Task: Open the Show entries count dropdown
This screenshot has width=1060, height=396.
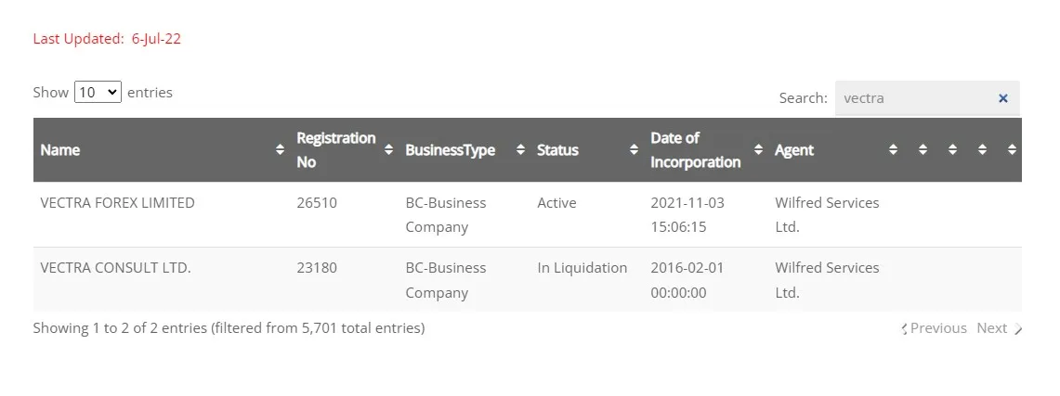Action: coord(98,93)
